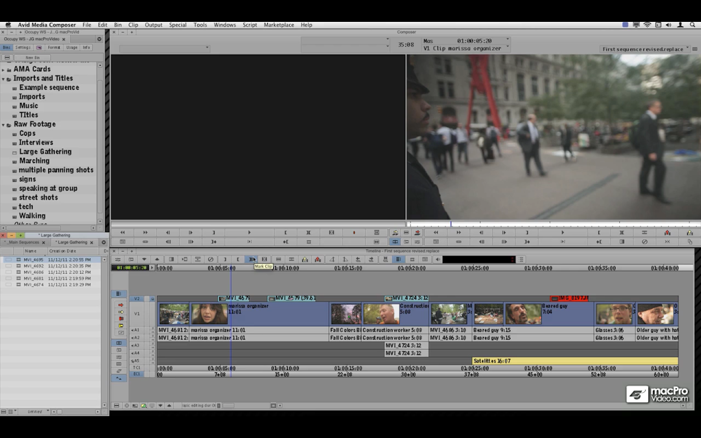Image resolution: width=701 pixels, height=438 pixels.
Task: Click the yellow Ripple Trim tool icon
Action: (x=120, y=326)
